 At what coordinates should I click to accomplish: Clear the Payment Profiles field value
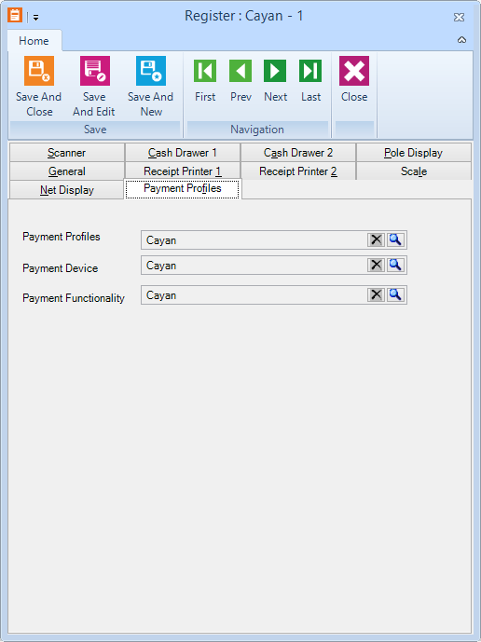[376, 239]
